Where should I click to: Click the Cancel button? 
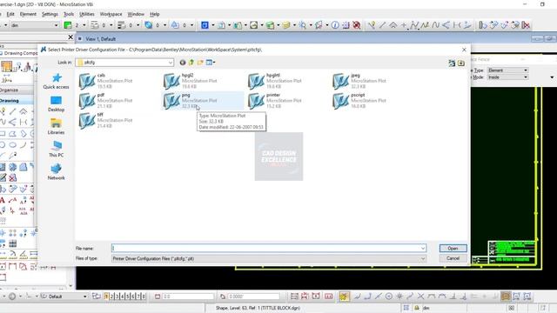pyautogui.click(x=453, y=258)
